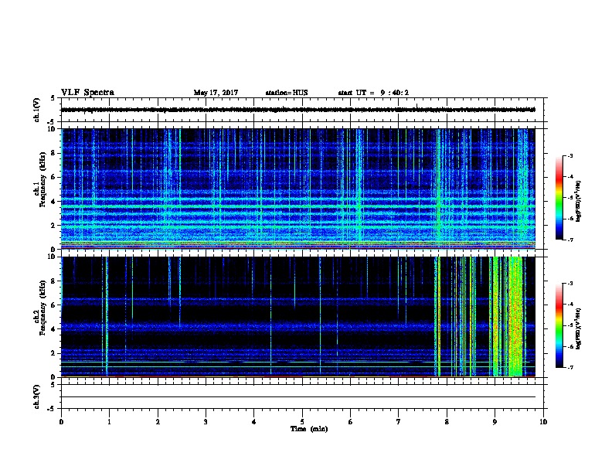Click the "-3" label on ch.2 colorbar
Image resolution: width=612 pixels, height=473 pixels.
click(x=570, y=284)
